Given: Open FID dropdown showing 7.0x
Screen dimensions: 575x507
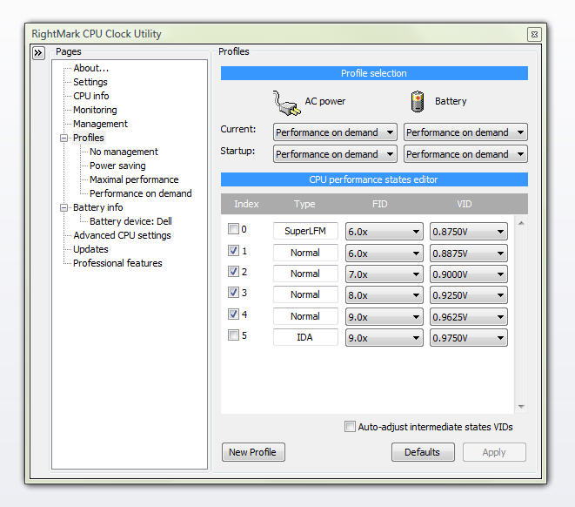Looking at the screenshot, I should tap(384, 274).
